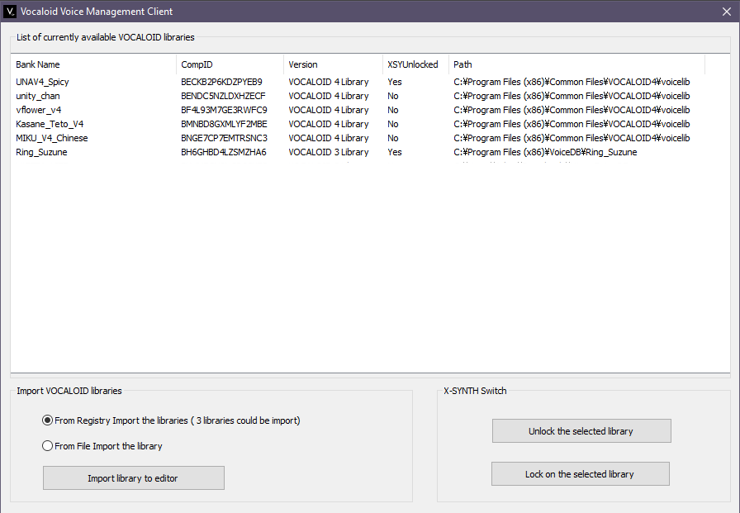740x513 pixels.
Task: Select the unity_chan library entry
Action: click(x=38, y=96)
